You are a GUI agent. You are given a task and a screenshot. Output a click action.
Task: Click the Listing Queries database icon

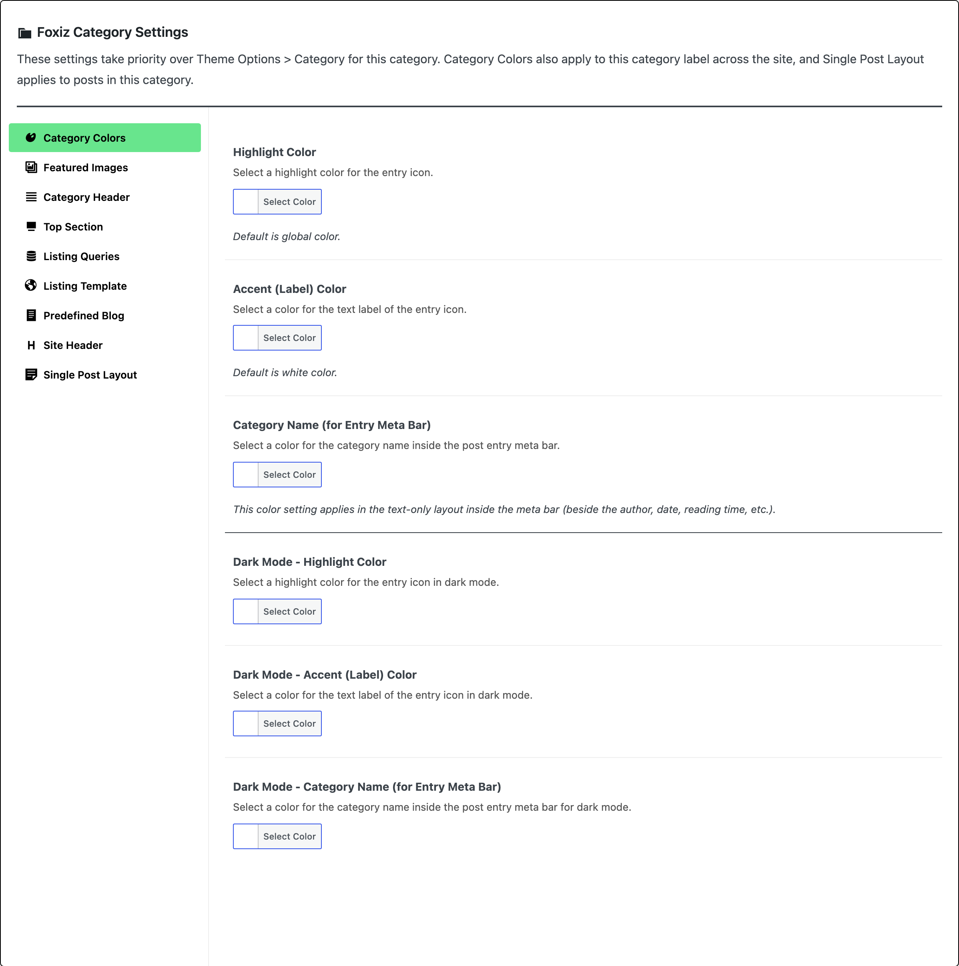pyautogui.click(x=31, y=256)
